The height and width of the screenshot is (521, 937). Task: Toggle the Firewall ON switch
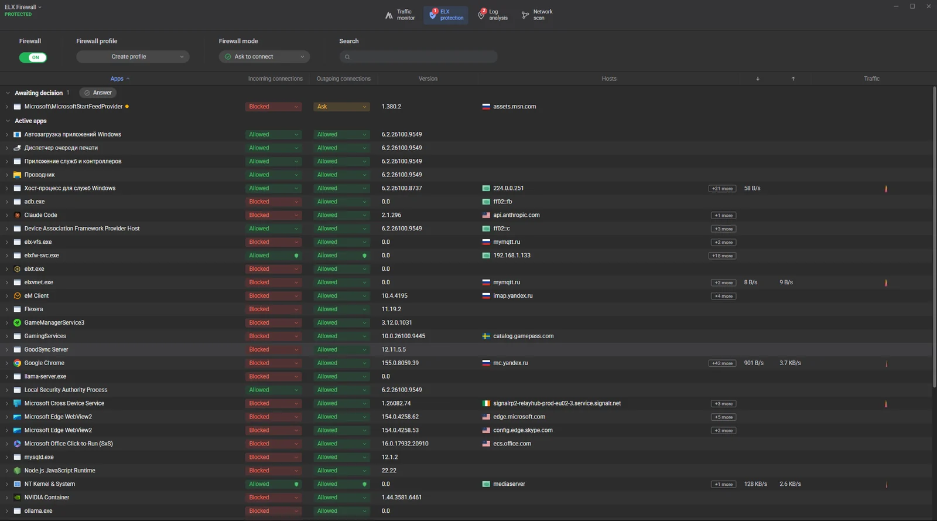[x=33, y=57]
